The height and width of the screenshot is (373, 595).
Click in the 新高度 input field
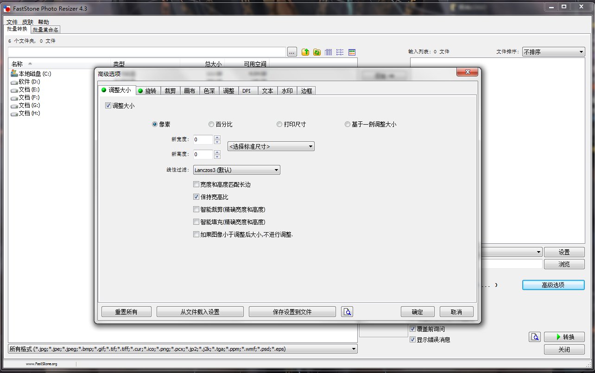pos(203,154)
